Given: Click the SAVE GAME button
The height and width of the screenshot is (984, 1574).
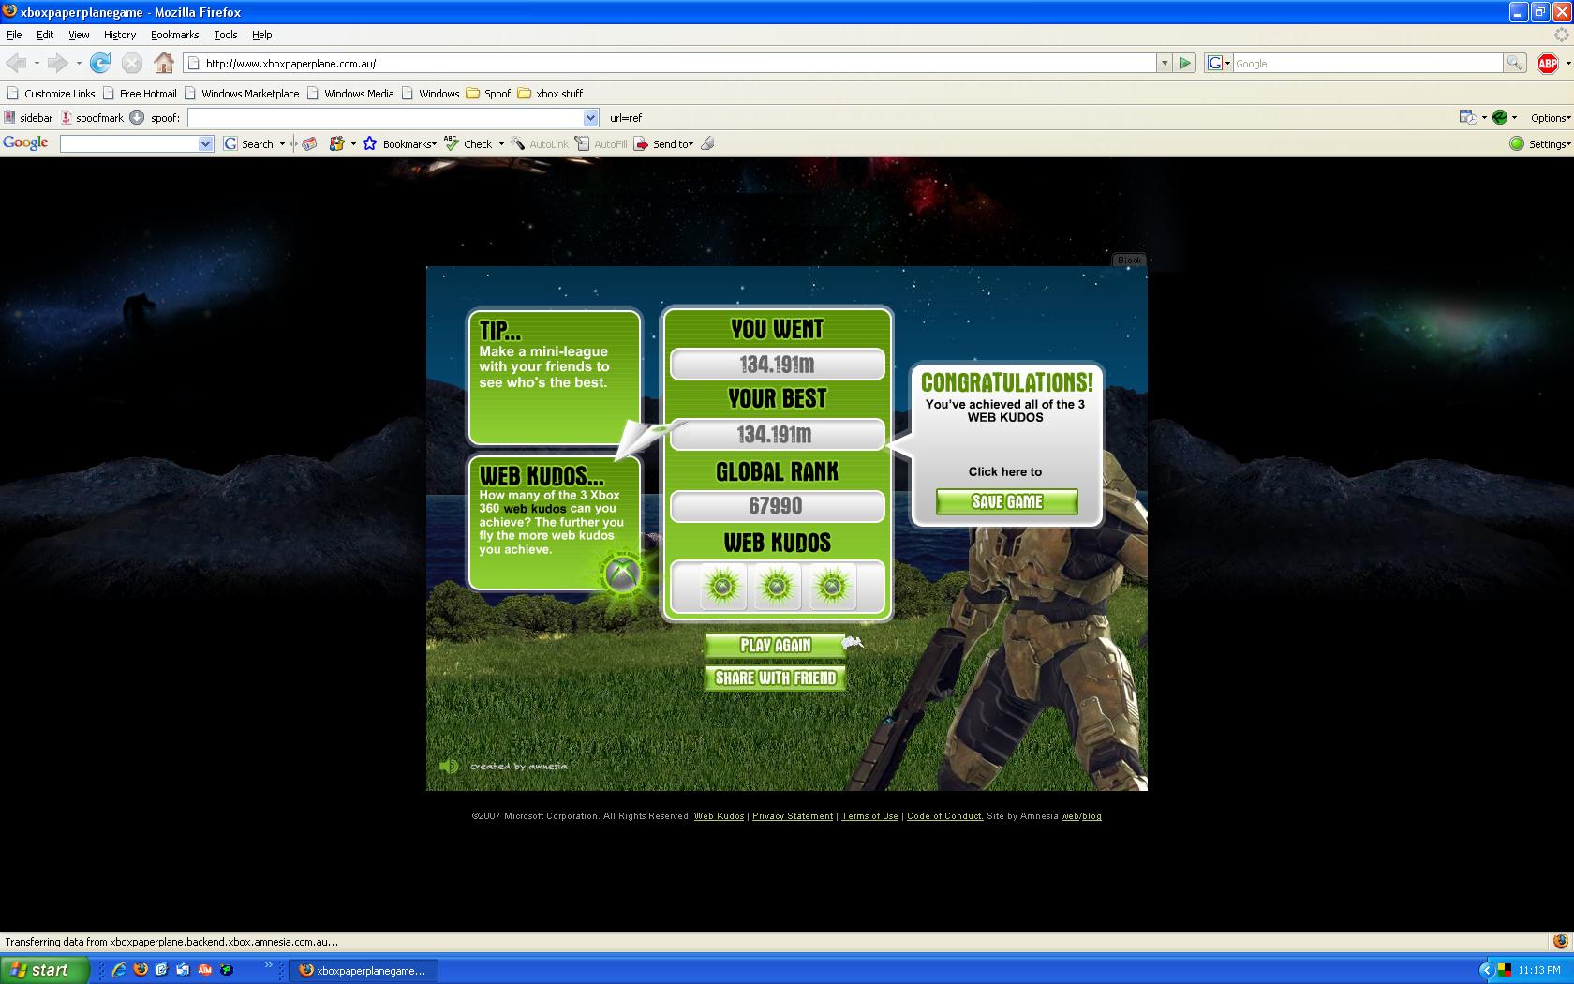Looking at the screenshot, I should click(x=1007, y=502).
